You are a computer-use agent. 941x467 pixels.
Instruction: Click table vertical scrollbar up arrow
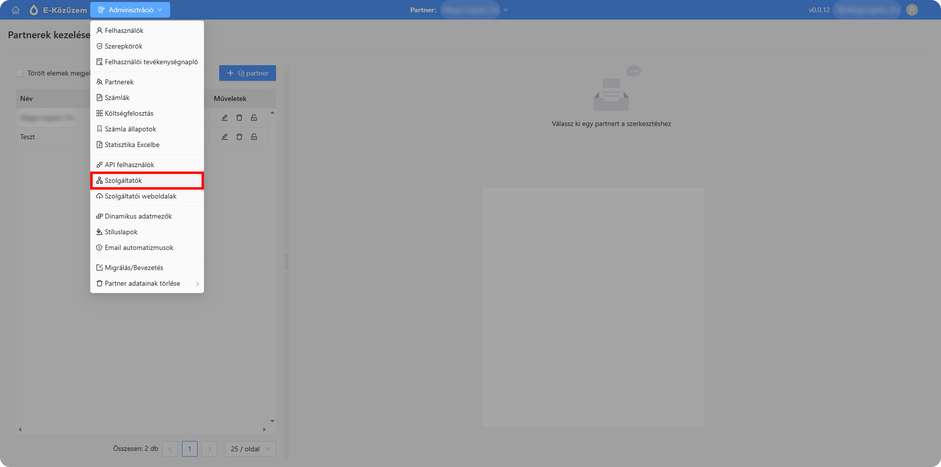(x=273, y=113)
